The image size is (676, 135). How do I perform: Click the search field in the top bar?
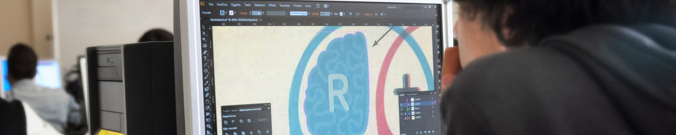click(412, 7)
